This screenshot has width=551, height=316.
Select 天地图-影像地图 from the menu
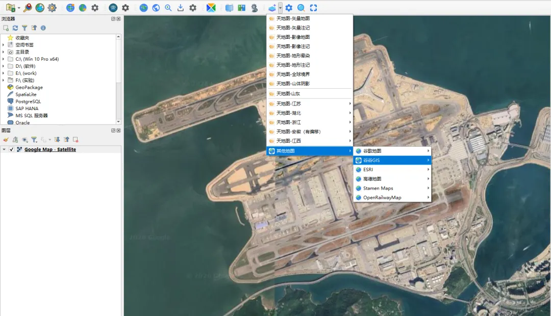point(293,37)
